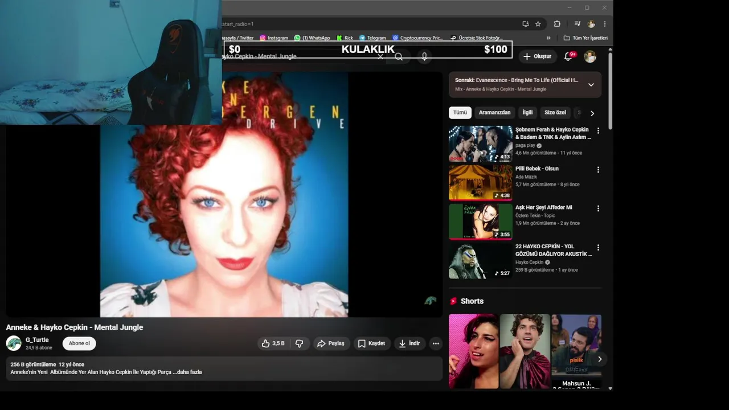Screen dimensions: 729x410
Task: Click the Özlem Tekin - Topic channel name
Action: (535, 216)
